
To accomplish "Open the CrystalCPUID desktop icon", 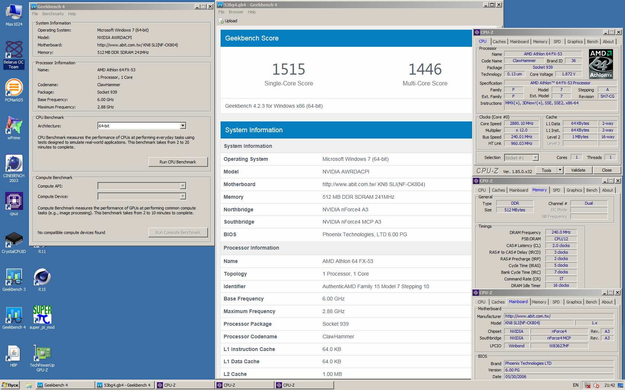I will tap(14, 242).
